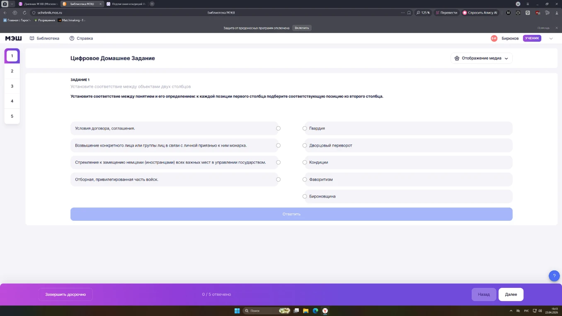
Task: Click the three-dots page actions icon
Action: tap(402, 13)
